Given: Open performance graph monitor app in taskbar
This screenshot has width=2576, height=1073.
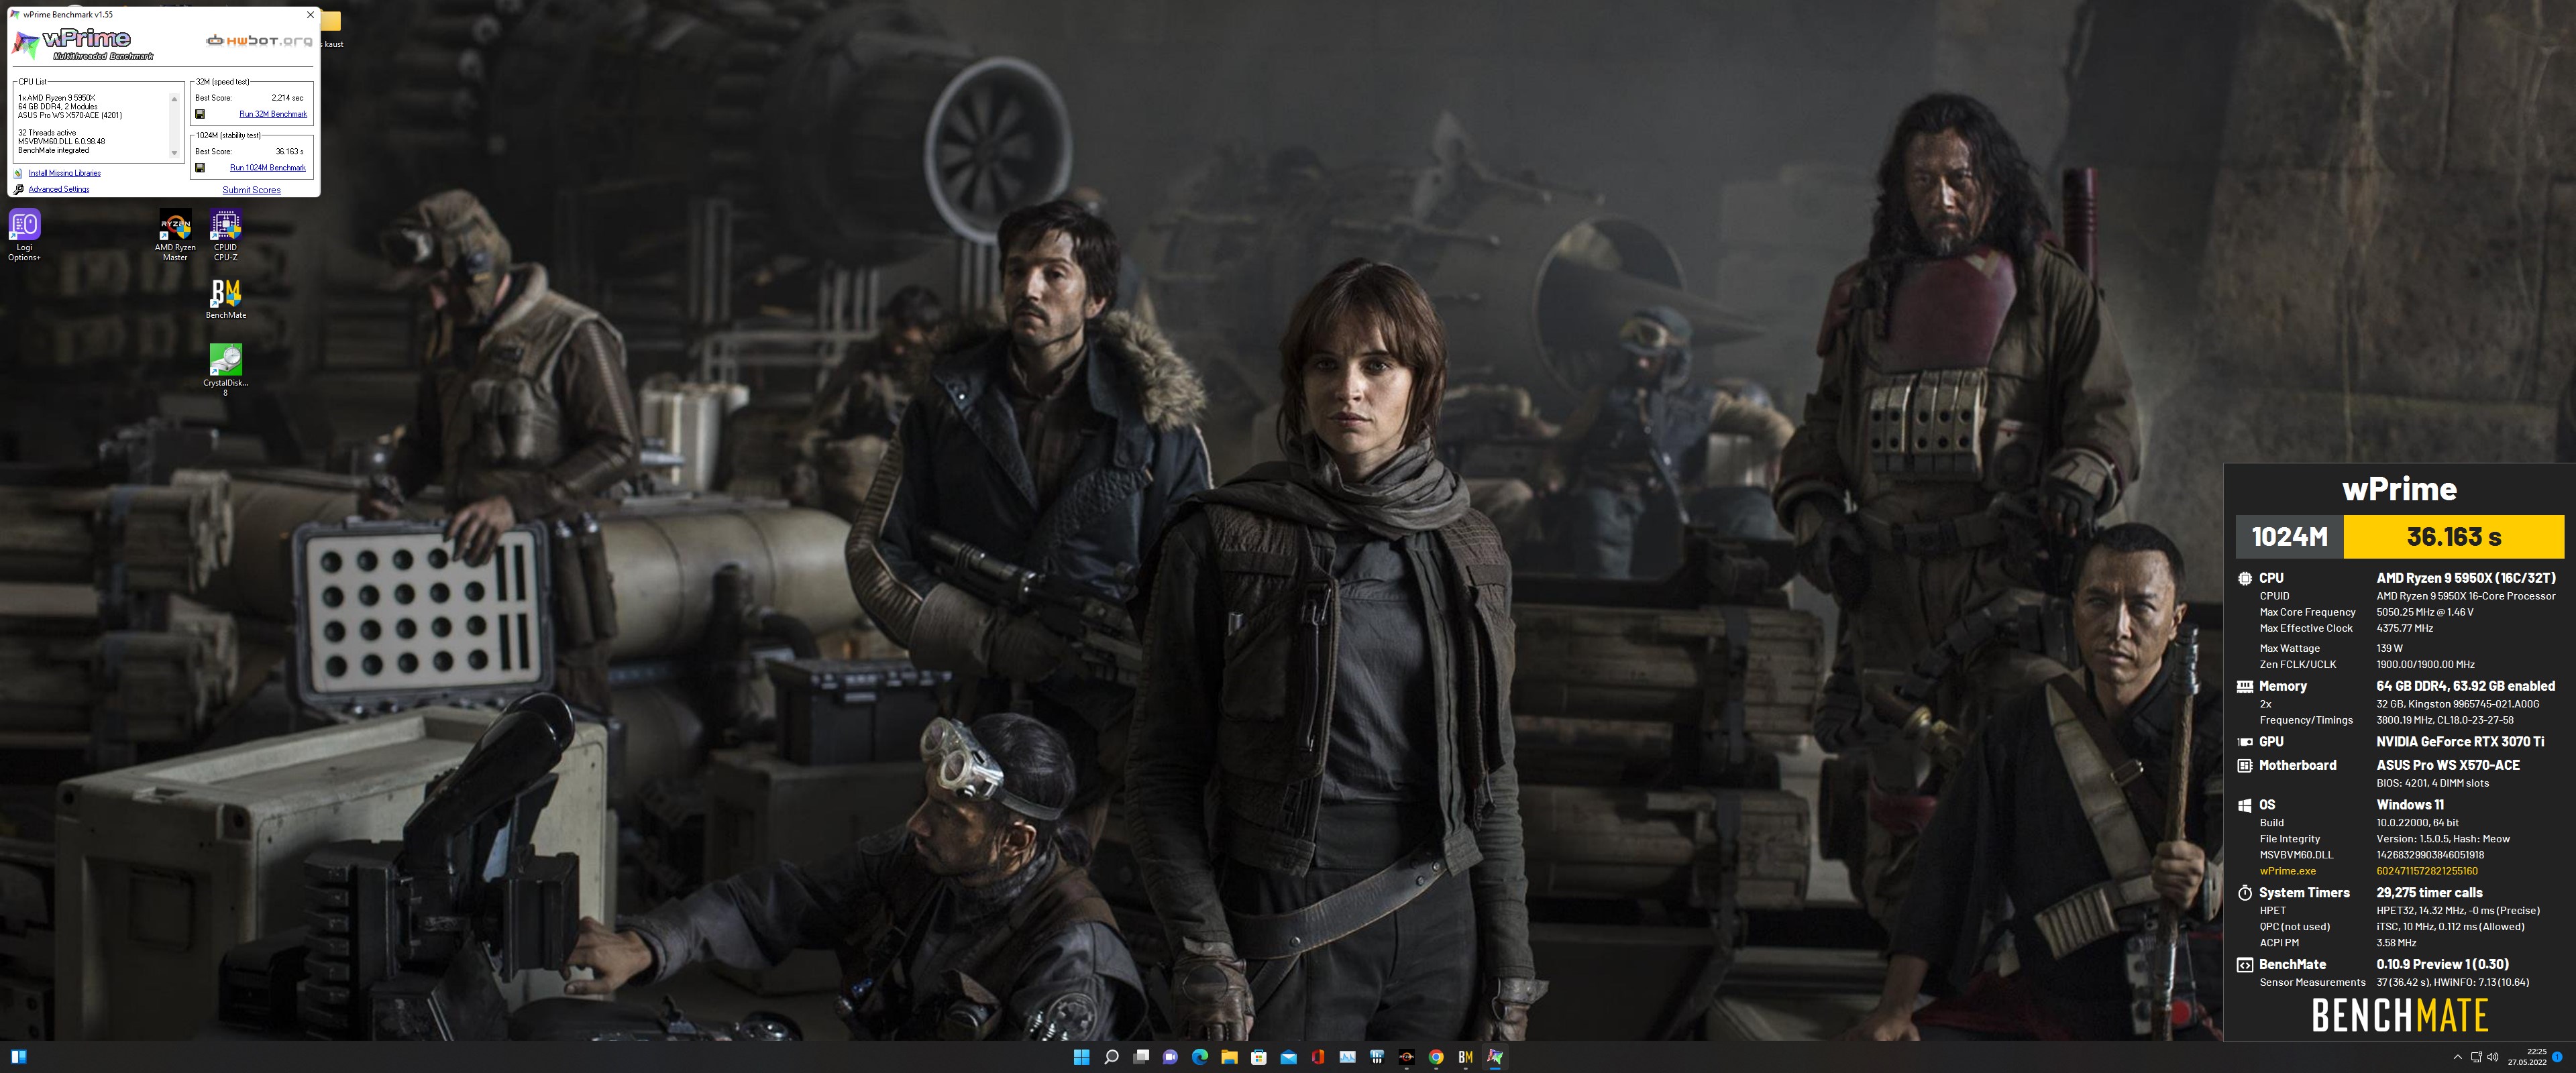Looking at the screenshot, I should tap(1347, 1057).
